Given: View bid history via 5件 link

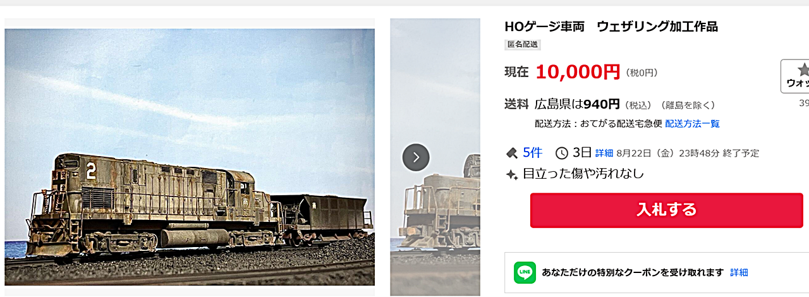Looking at the screenshot, I should [532, 153].
